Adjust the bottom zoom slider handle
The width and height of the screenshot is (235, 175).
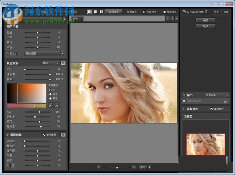(x=117, y=168)
